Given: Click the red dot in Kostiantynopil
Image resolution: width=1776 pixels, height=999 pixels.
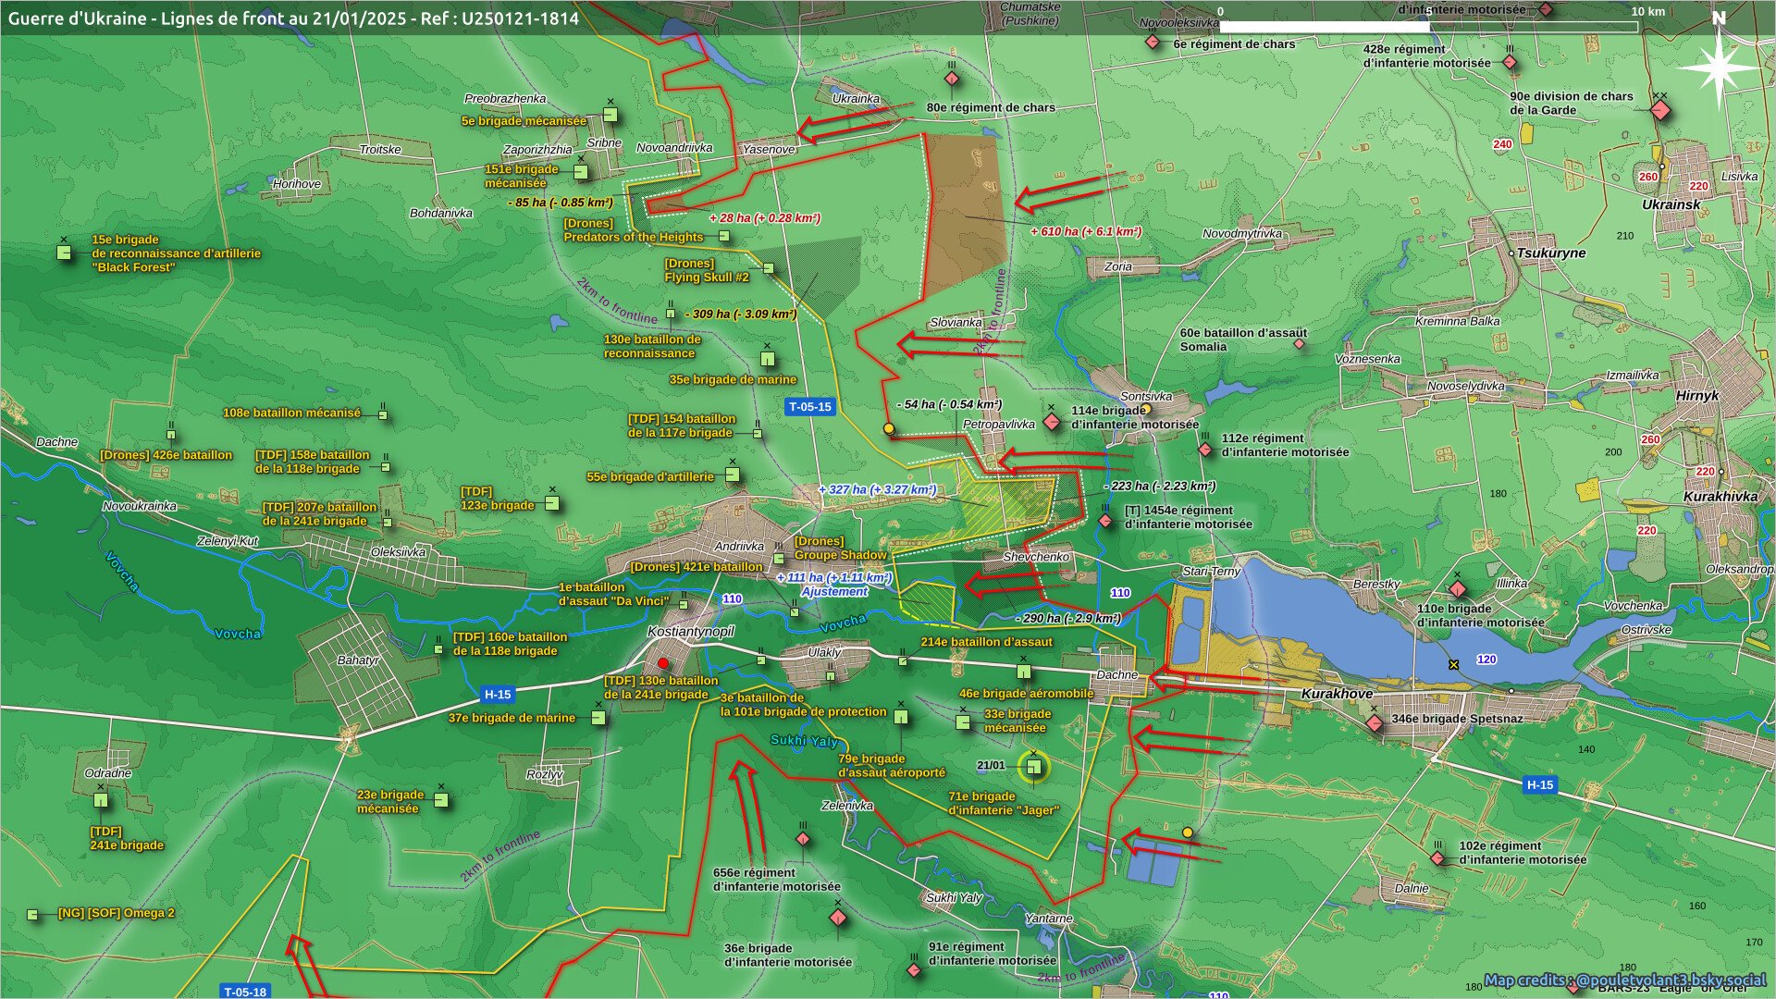Looking at the screenshot, I should click(662, 663).
